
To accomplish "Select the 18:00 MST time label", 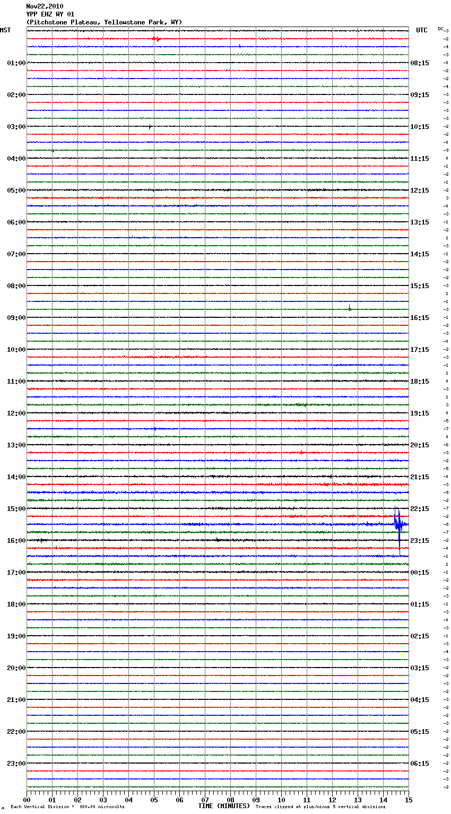I will (x=16, y=604).
